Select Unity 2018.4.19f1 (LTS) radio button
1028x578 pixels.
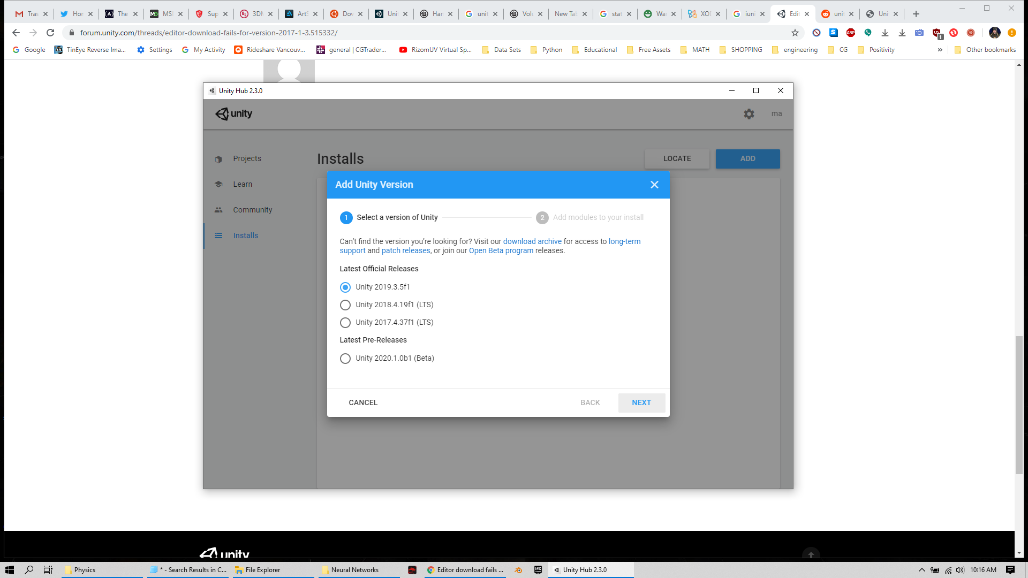click(x=345, y=305)
